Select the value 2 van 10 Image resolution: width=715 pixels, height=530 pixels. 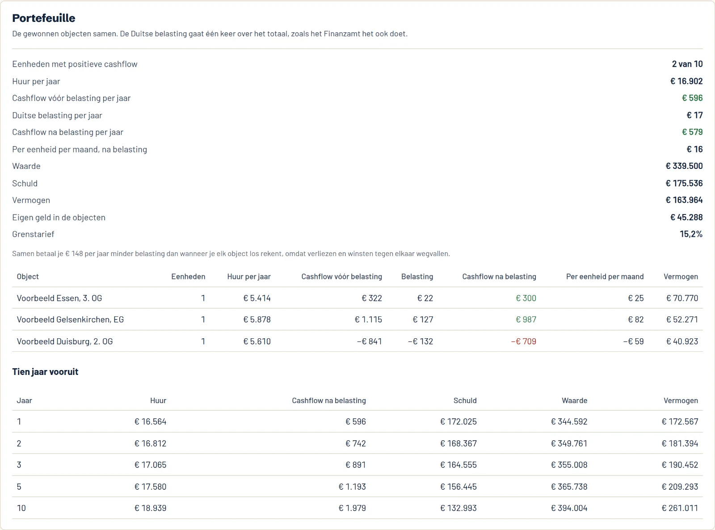tap(687, 64)
